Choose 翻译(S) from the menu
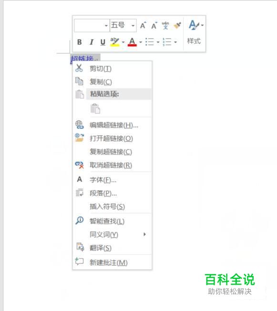This screenshot has height=311, width=277. [113, 248]
